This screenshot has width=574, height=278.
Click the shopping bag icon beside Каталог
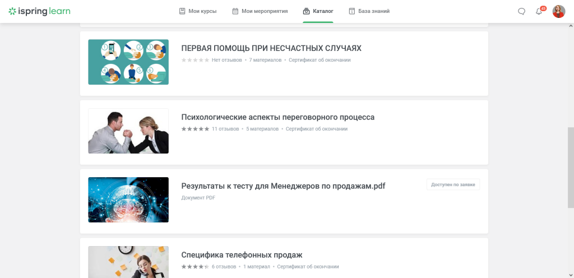click(x=307, y=11)
